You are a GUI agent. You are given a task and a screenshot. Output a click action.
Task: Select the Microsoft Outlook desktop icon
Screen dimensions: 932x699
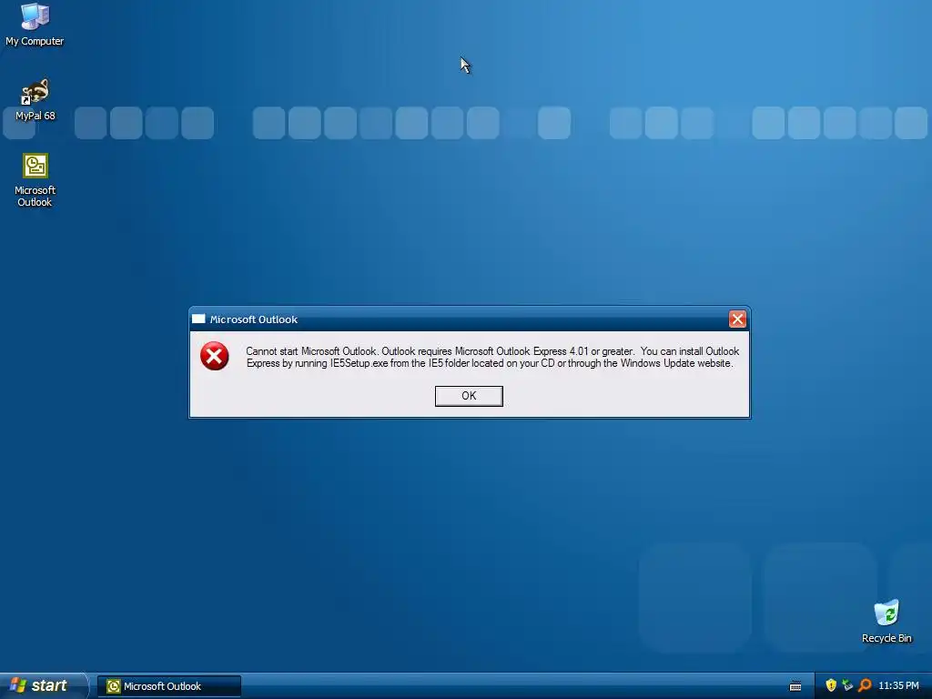[35, 180]
